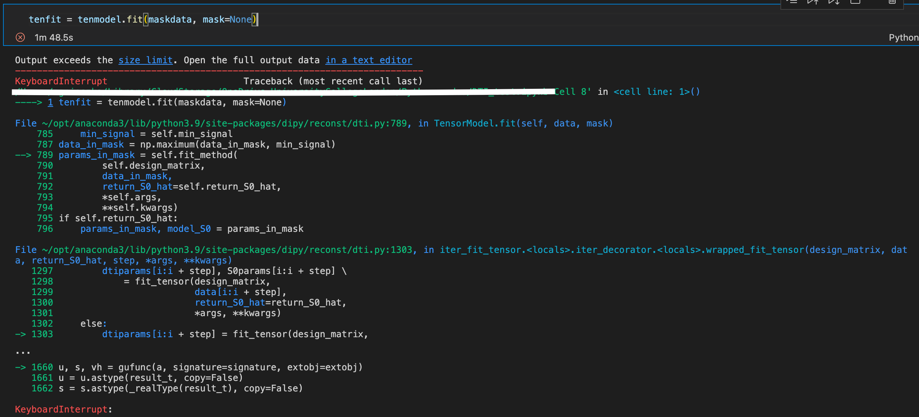Screen dimensions: 919x417
Task: Click line 787 np.maximum statement
Action: coord(197,145)
